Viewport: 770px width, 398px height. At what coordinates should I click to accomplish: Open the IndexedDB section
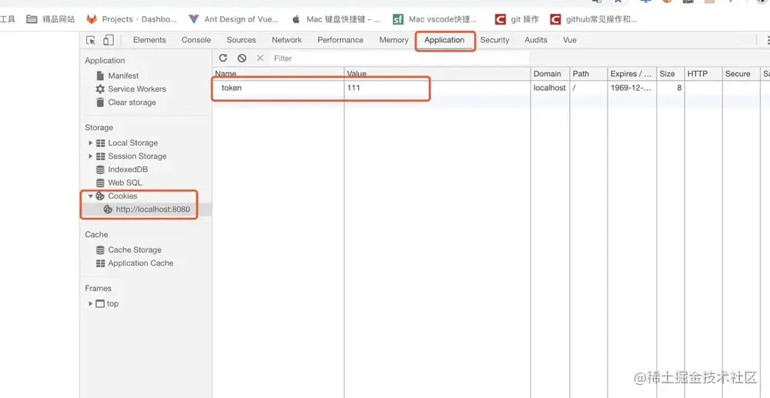128,169
